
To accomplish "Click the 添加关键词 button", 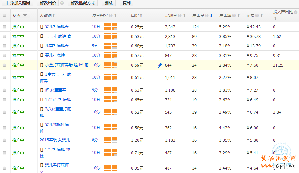I will [x=18, y=3].
